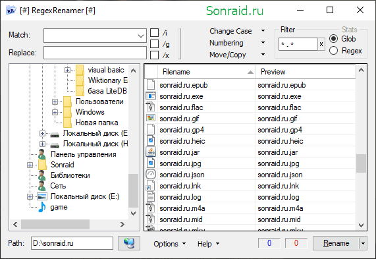Expand the Sonraid folder node
376x259 pixels.
[30, 165]
